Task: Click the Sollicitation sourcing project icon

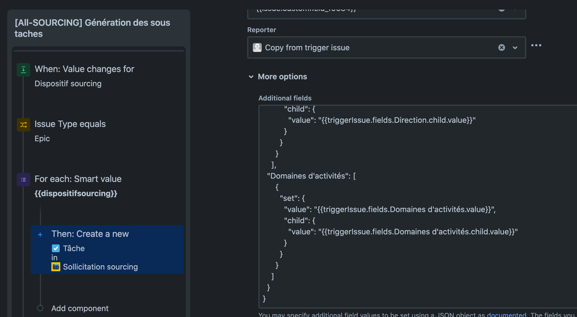Action: click(55, 267)
